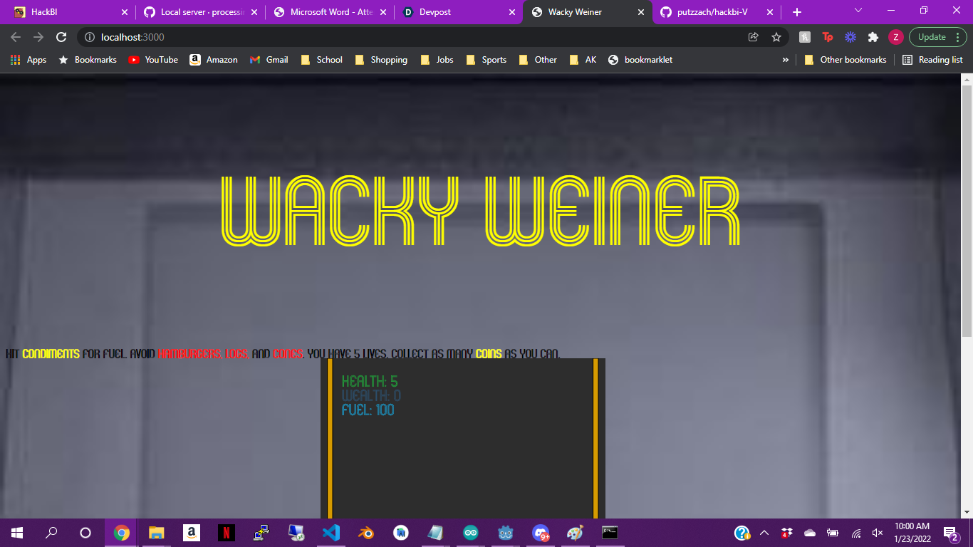
Task: Open Netflix from the taskbar
Action: coord(226,533)
